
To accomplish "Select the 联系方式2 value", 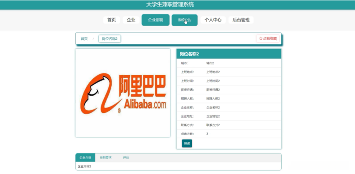I will coord(213,125).
